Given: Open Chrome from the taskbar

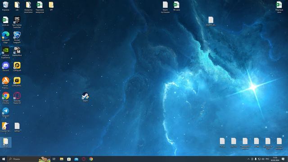Looking at the screenshot, I should pos(91,159).
